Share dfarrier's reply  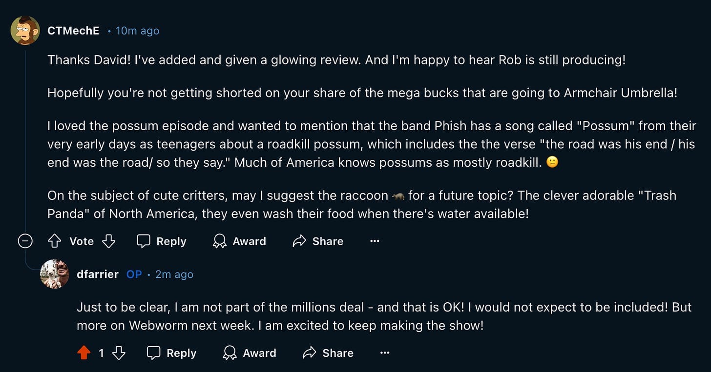(328, 352)
